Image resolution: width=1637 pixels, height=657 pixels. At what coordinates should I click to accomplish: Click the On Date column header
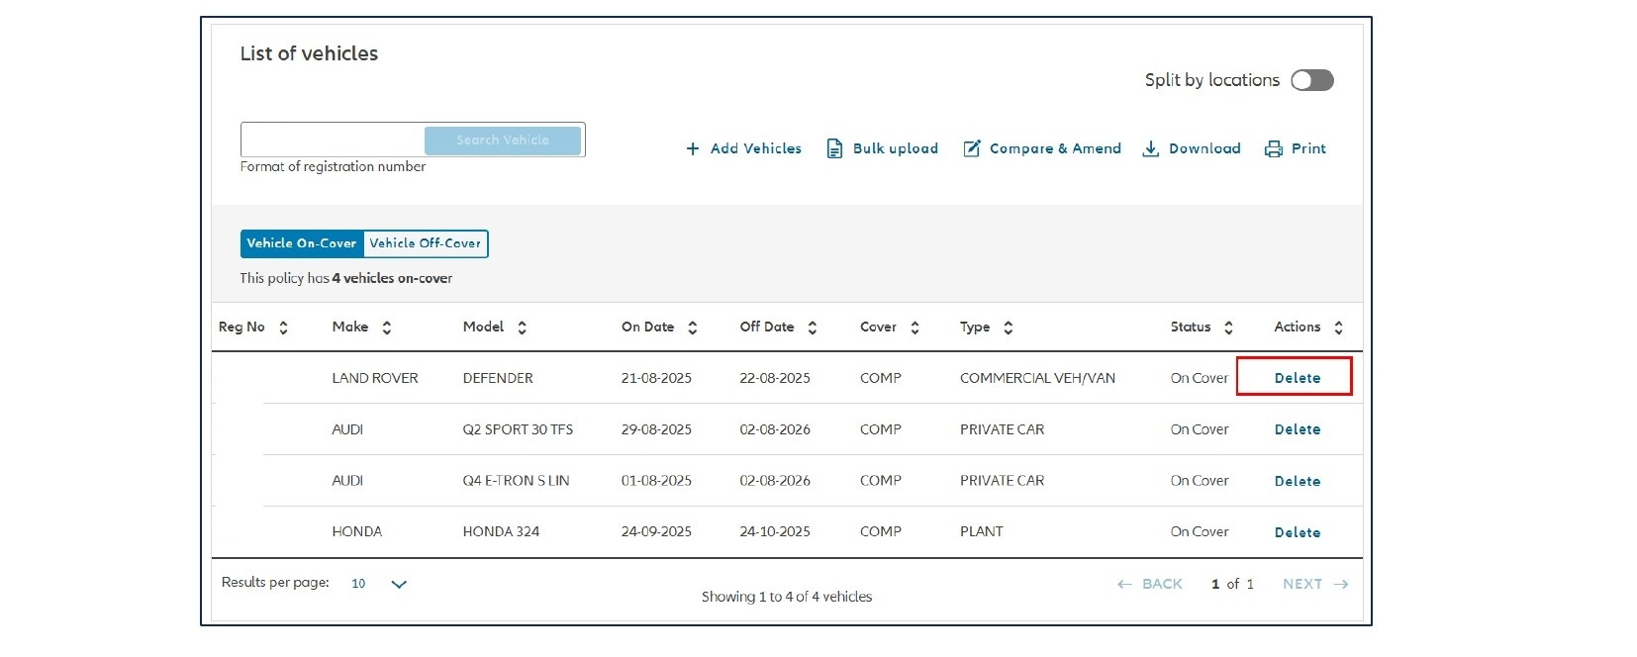647,327
